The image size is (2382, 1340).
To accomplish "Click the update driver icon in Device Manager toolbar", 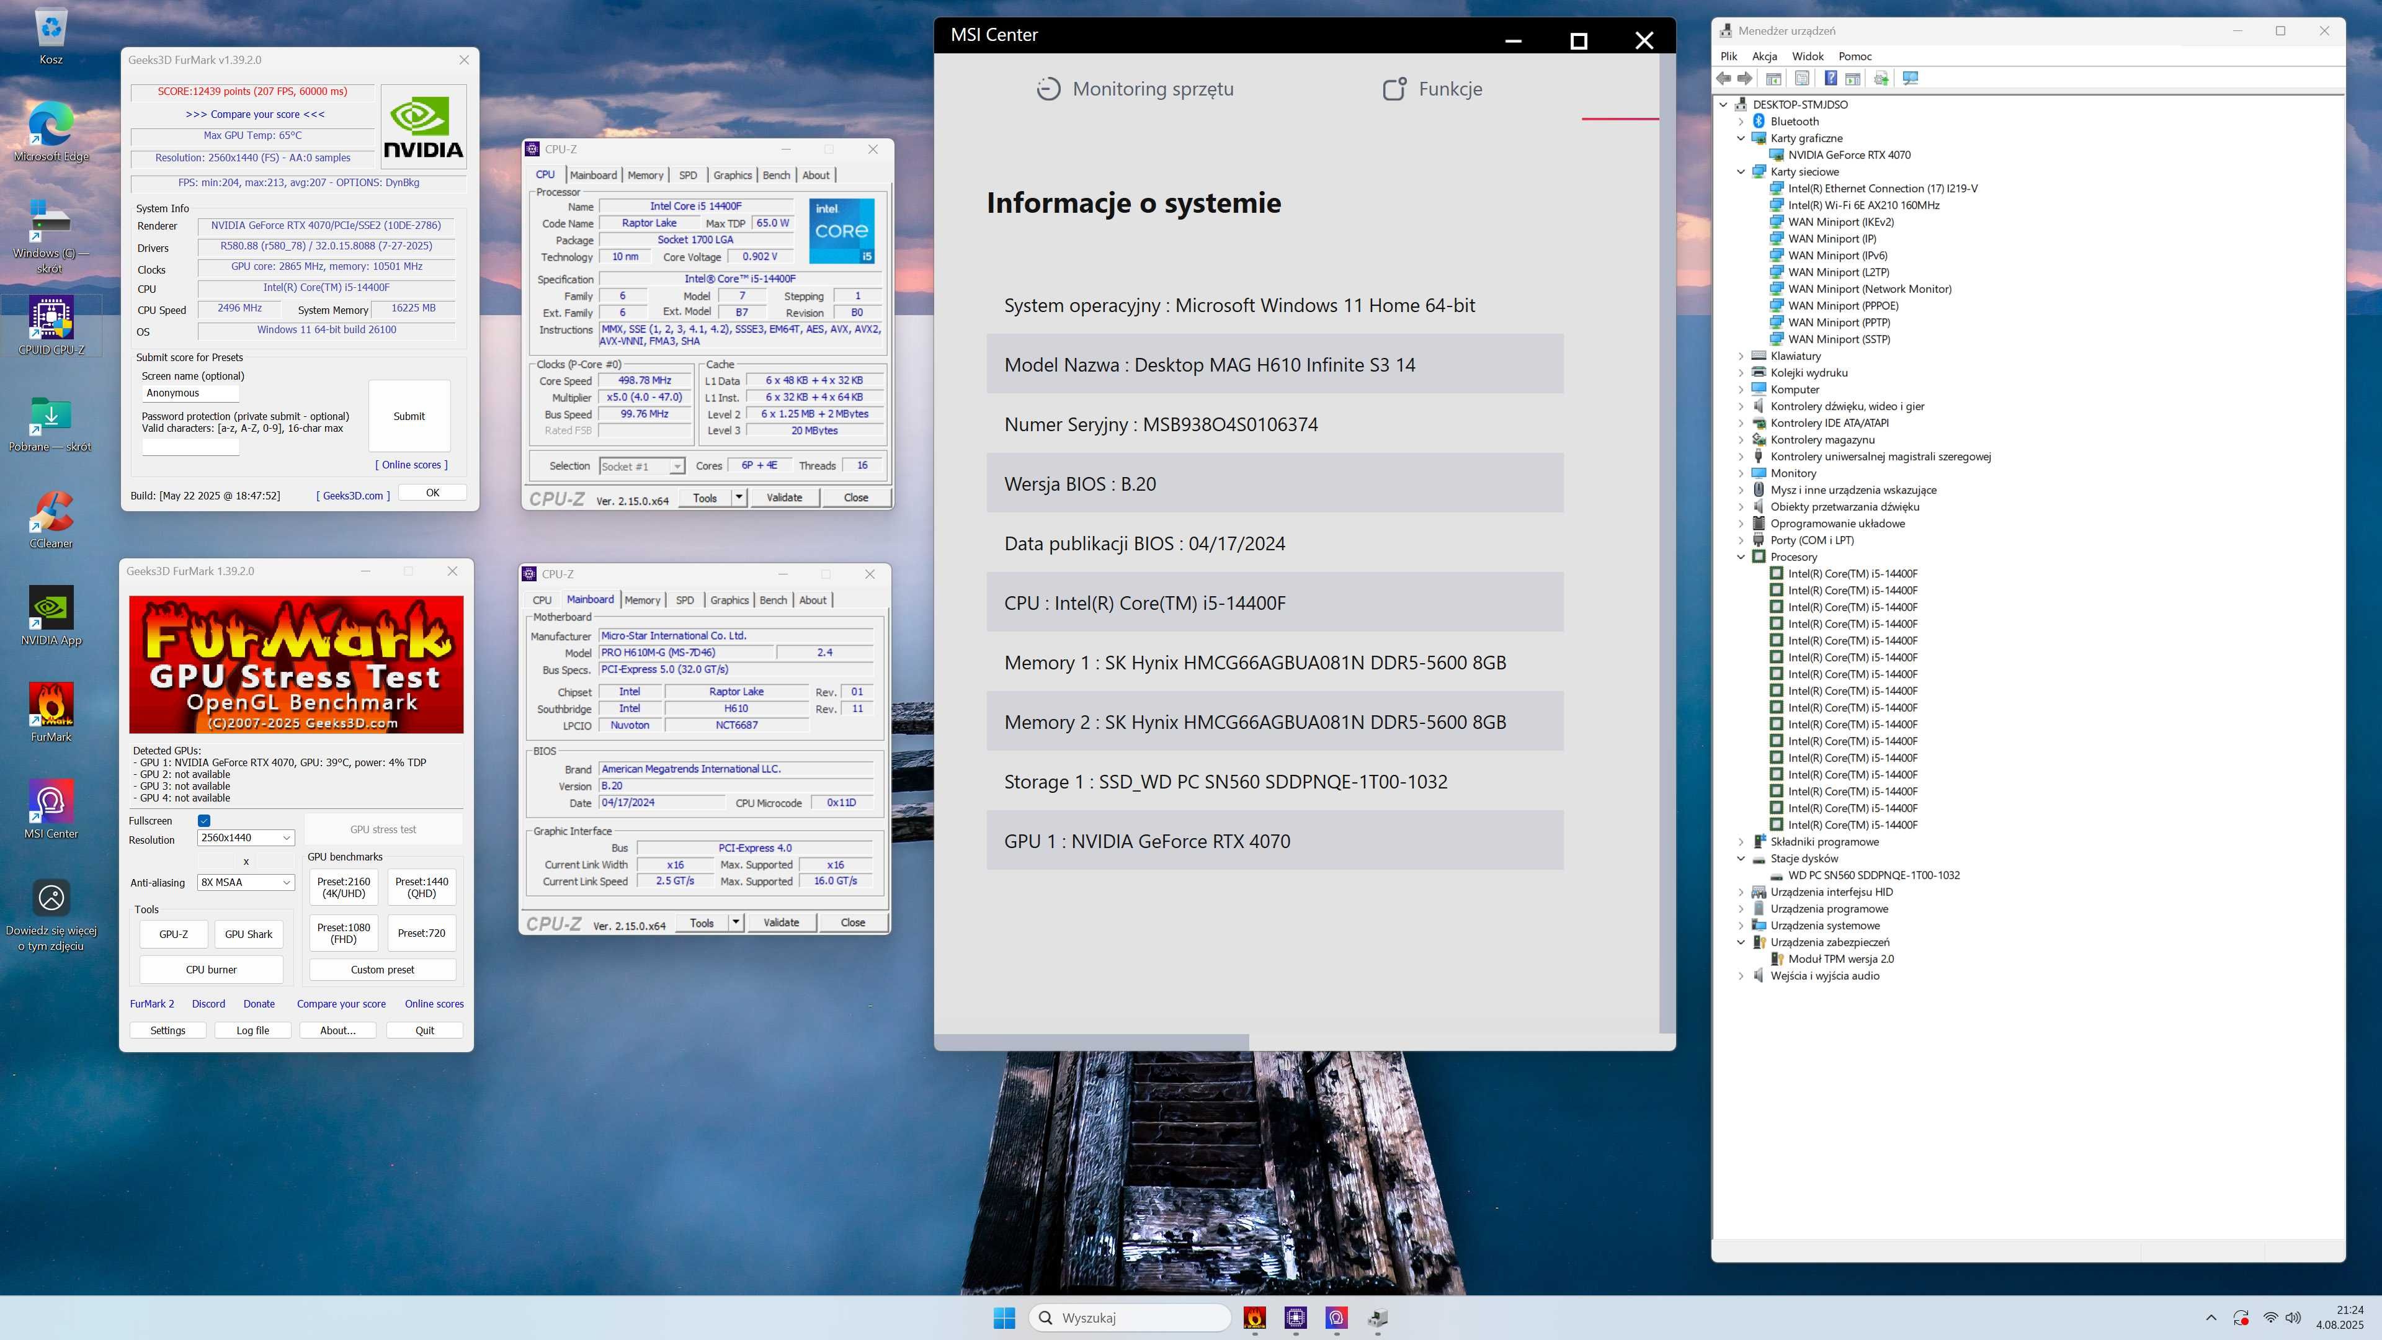I will coord(1881,79).
